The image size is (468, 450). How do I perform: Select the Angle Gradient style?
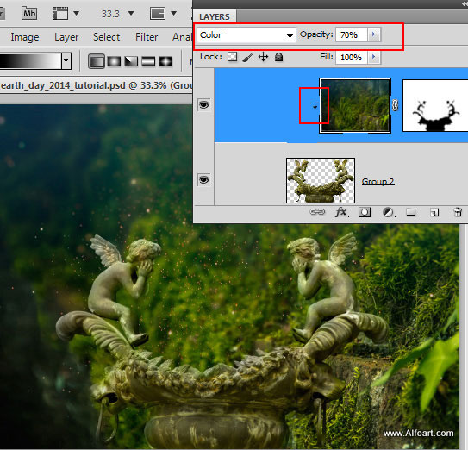[131, 61]
